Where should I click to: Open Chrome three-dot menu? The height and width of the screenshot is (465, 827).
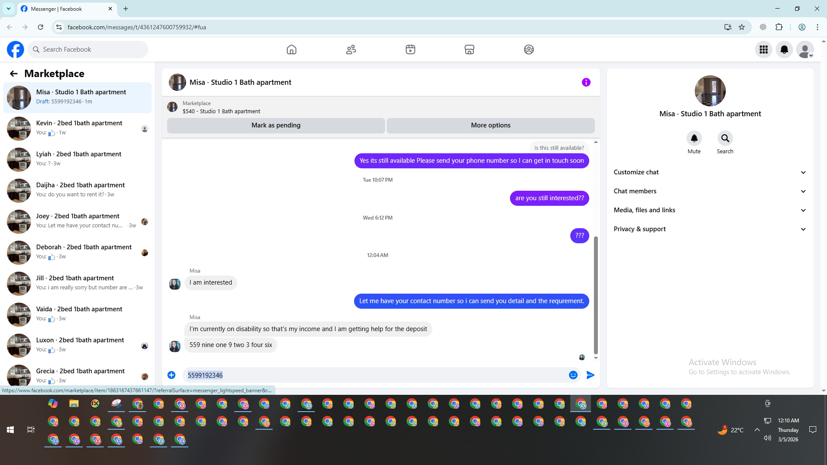pos(818,27)
